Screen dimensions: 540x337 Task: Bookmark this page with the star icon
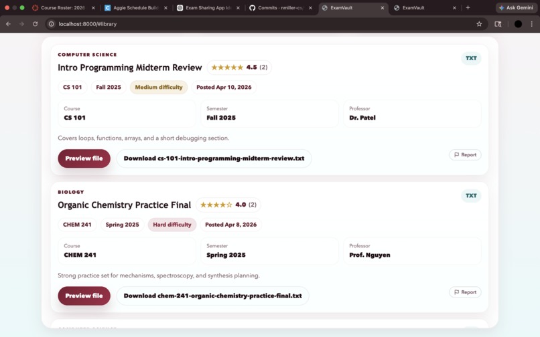(x=479, y=24)
